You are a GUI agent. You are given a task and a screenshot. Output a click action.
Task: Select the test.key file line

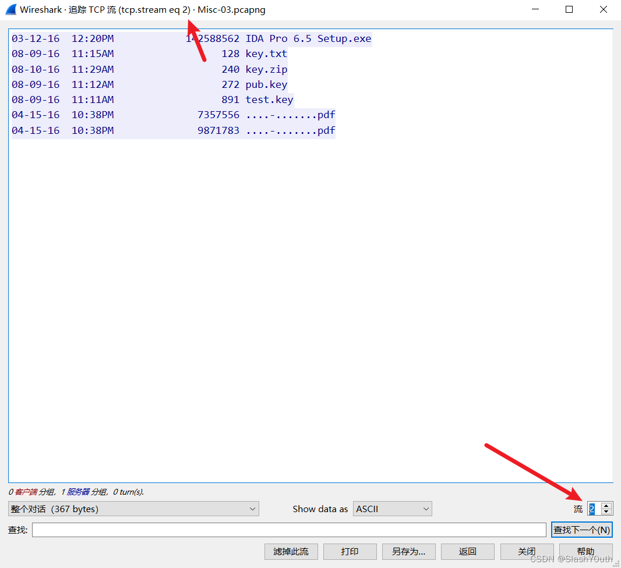(153, 100)
